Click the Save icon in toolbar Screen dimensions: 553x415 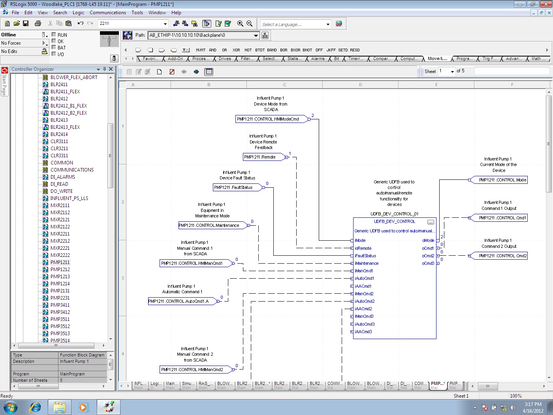click(26, 24)
